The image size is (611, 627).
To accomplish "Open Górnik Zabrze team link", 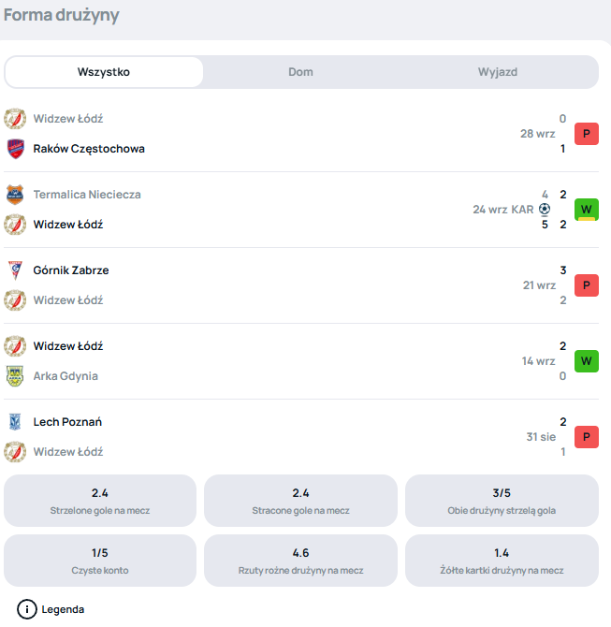I will pos(71,270).
